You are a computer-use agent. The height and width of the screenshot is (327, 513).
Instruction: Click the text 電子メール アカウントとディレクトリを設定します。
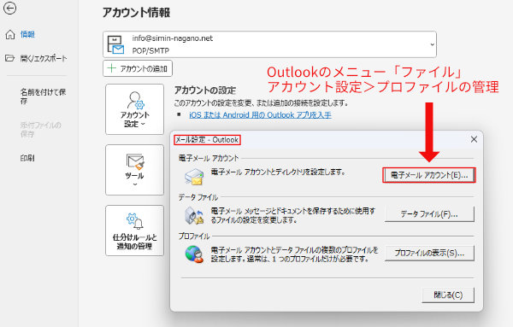tap(278, 172)
